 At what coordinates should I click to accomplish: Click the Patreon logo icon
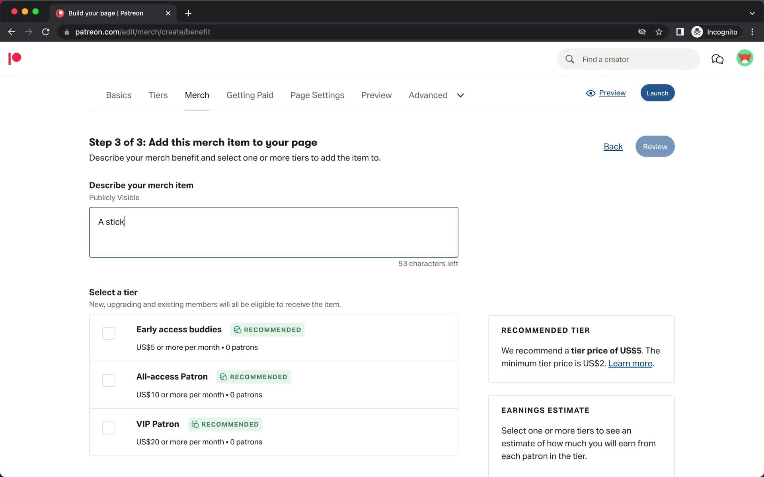15,58
